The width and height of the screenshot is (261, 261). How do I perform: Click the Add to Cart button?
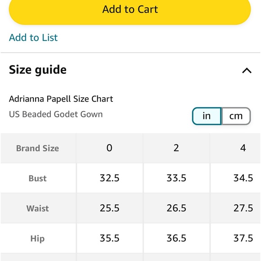pos(130,10)
